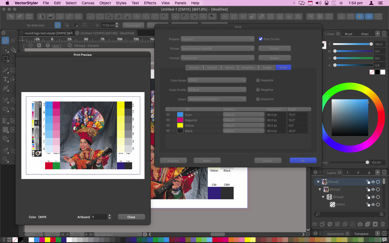
Task: Close the Print Preview with Close button
Action: coord(131,217)
